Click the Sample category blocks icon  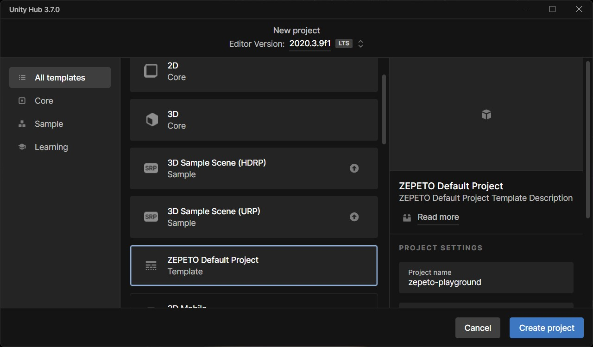point(22,124)
